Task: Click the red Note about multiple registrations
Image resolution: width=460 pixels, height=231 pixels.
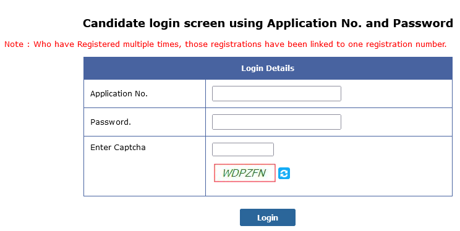Action: coord(225,44)
